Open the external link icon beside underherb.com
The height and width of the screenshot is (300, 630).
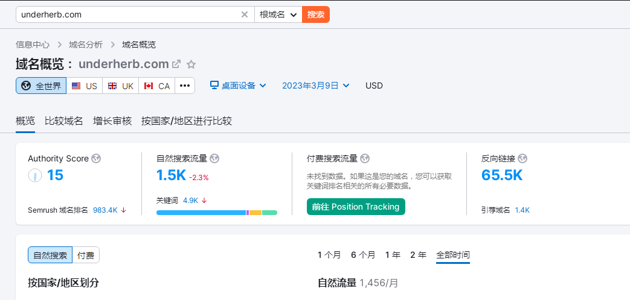(176, 64)
